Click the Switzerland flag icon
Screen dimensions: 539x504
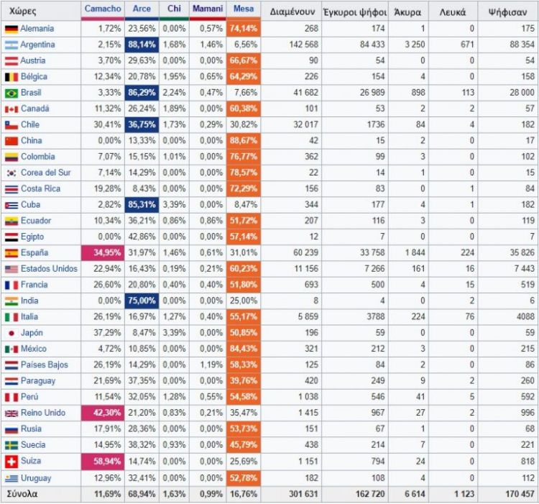tap(11, 461)
